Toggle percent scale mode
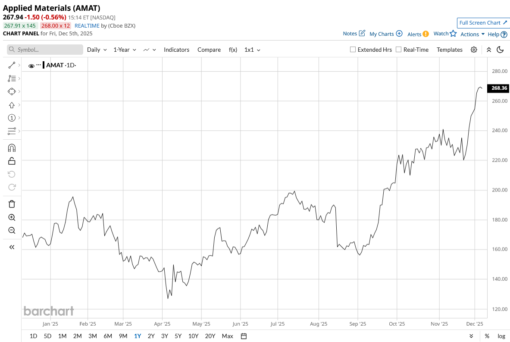 (487, 336)
